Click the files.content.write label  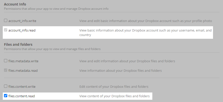22,87
